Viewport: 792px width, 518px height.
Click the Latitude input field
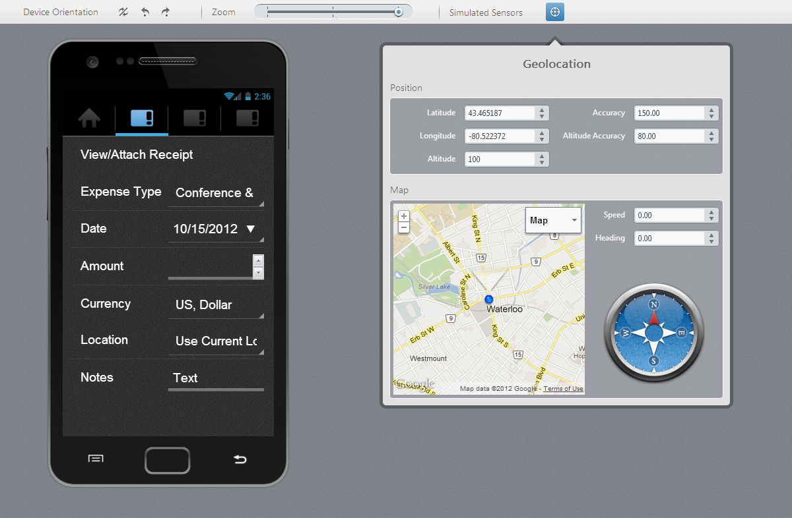[500, 113]
